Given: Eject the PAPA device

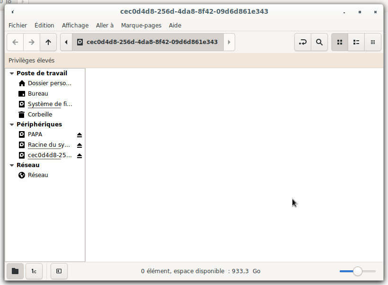Looking at the screenshot, I should click(79, 134).
